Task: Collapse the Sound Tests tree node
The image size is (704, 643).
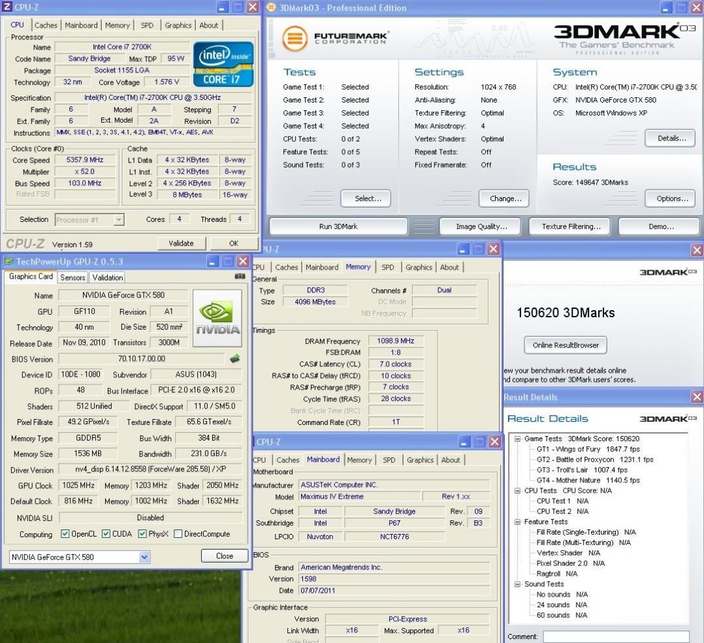Action: click(518, 584)
